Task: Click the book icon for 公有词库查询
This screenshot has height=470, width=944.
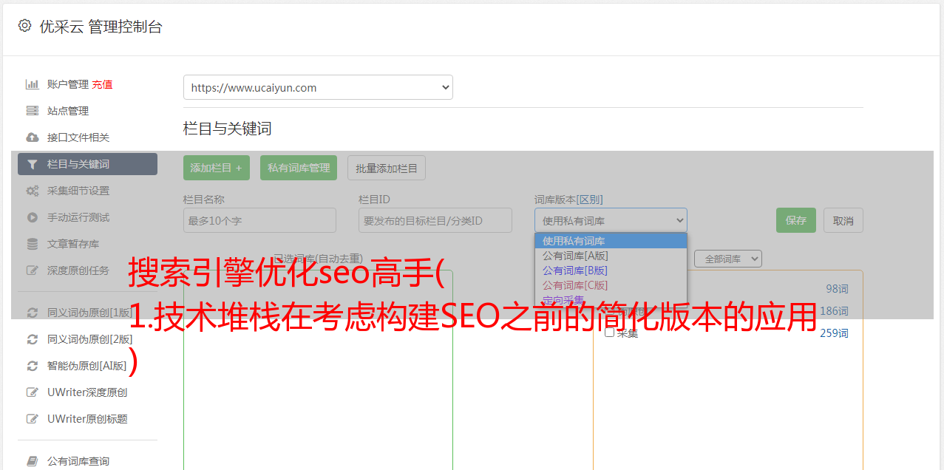Action: (32, 461)
